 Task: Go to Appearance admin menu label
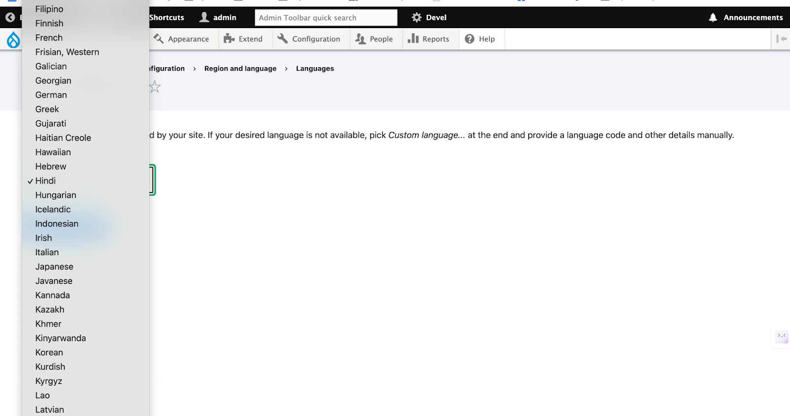188,39
